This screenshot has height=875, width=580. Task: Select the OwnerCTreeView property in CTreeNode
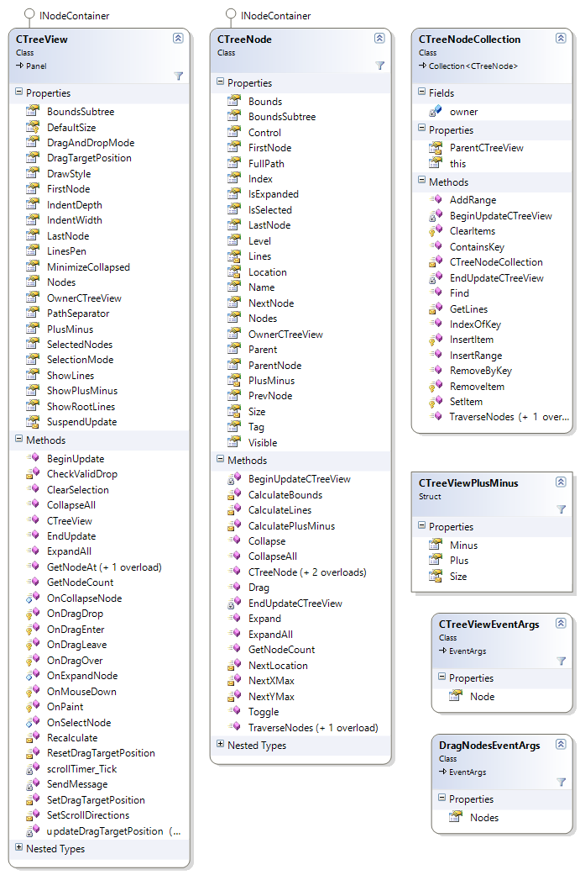click(x=285, y=335)
